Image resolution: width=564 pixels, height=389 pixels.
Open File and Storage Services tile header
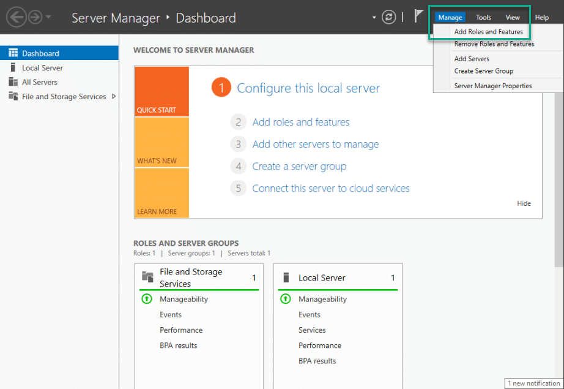[199, 278]
